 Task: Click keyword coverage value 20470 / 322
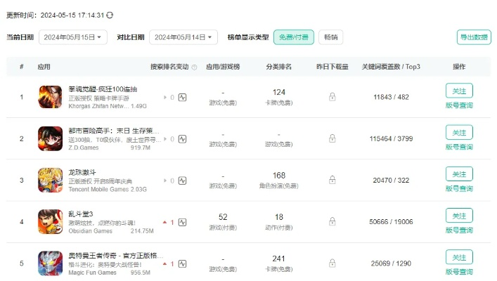pos(391,181)
